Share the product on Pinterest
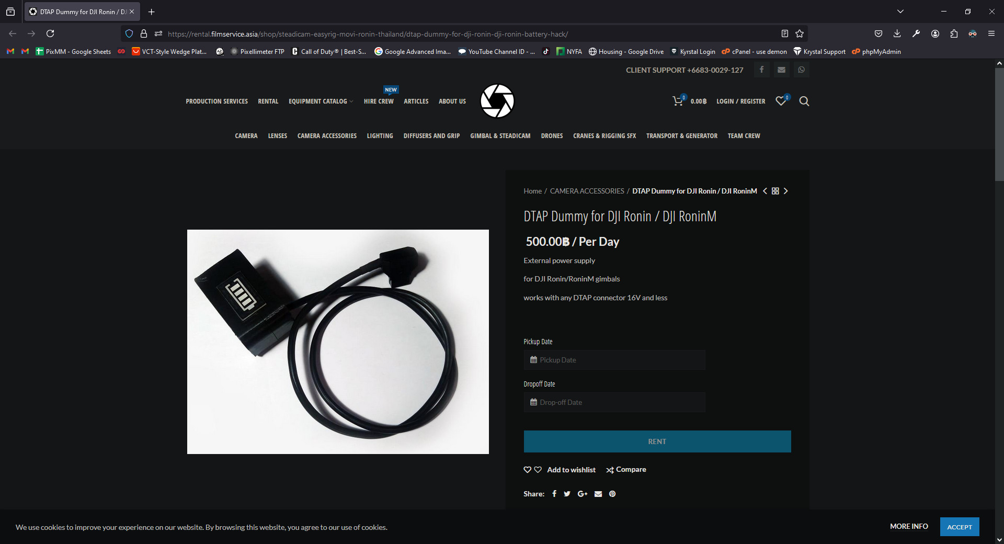The image size is (1004, 544). coord(612,494)
